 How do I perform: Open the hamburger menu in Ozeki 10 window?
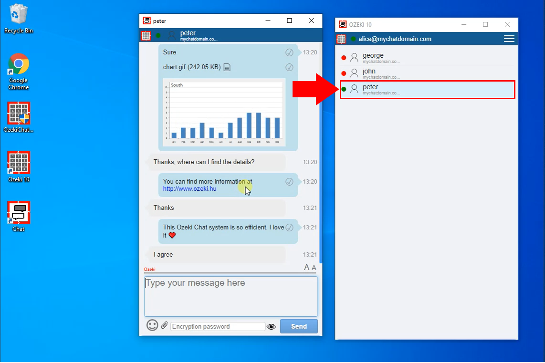click(509, 39)
